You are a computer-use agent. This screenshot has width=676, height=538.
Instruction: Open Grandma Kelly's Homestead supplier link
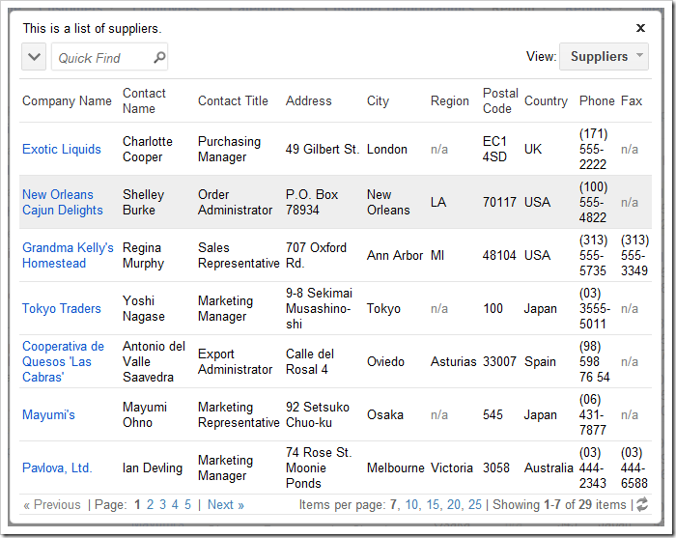point(68,255)
